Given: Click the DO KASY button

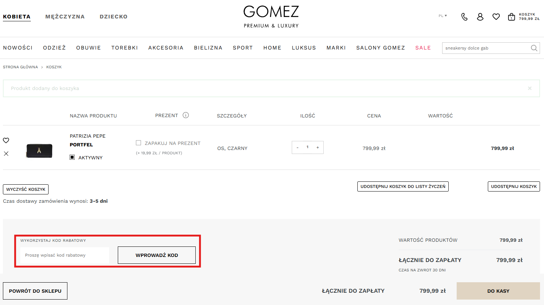Looking at the screenshot, I should point(498,291).
